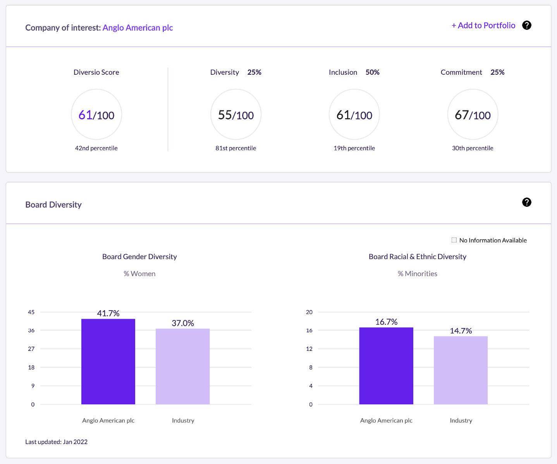Viewport: 557px width, 464px height.
Task: Click the Diversity 25% label
Action: pos(236,72)
